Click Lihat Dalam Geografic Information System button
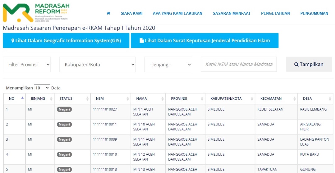The height and width of the screenshot is (173, 335). (x=66, y=40)
